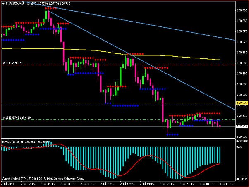
Task: Click the 1.30760 price axis label
Action: 242,10
